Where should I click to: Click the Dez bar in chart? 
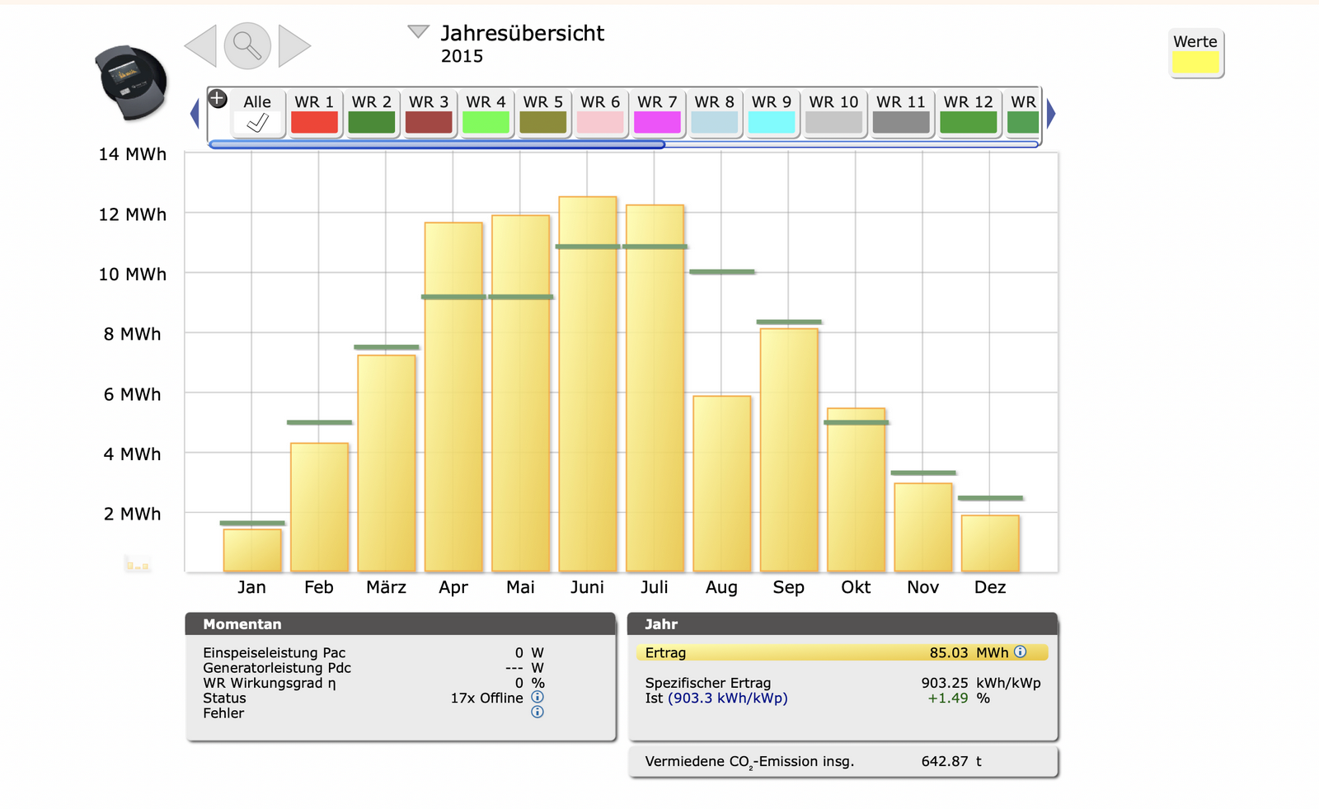pos(990,543)
